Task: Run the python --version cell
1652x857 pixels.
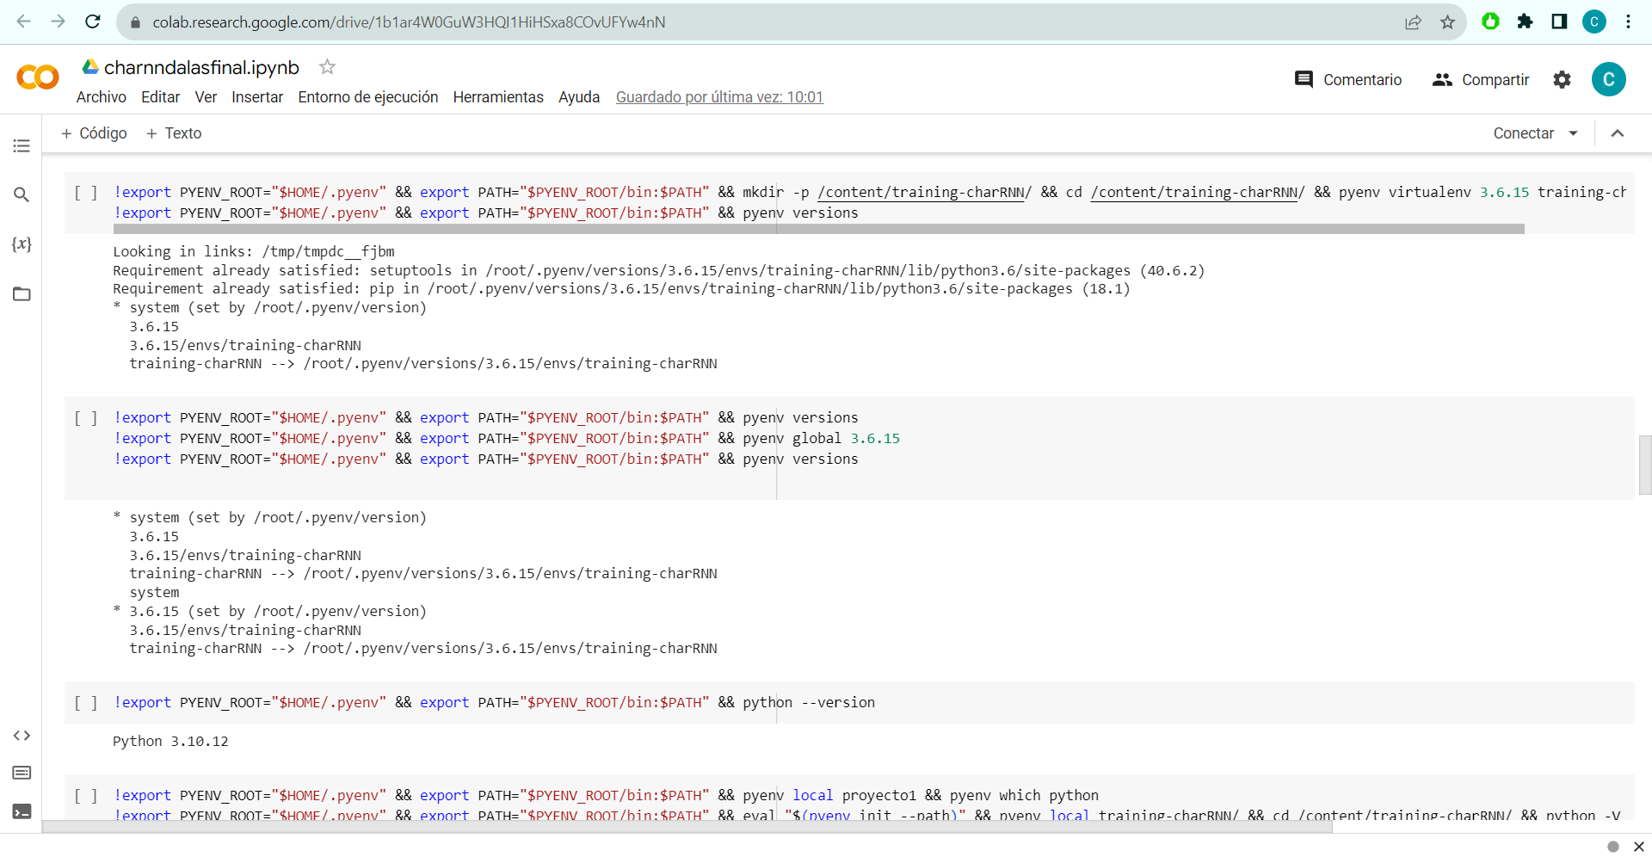Action: 85,703
